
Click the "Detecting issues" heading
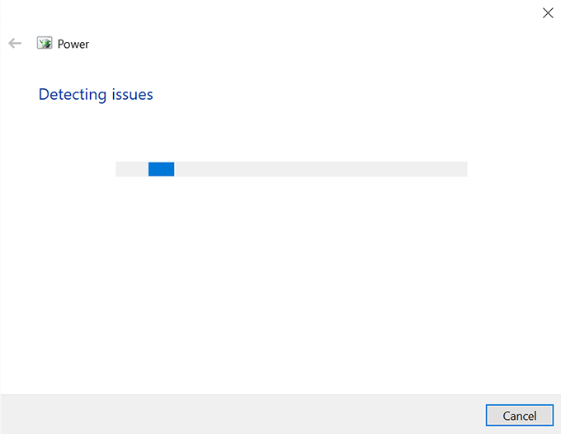96,94
